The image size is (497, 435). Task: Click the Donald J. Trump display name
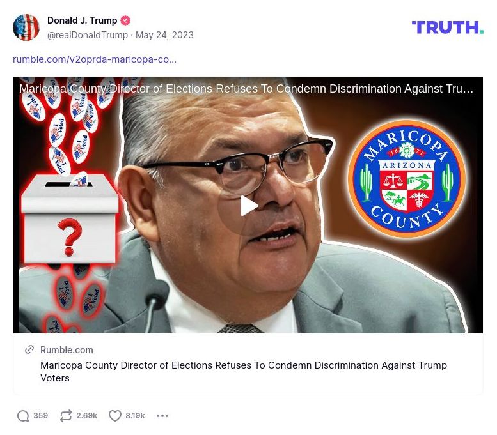[83, 20]
